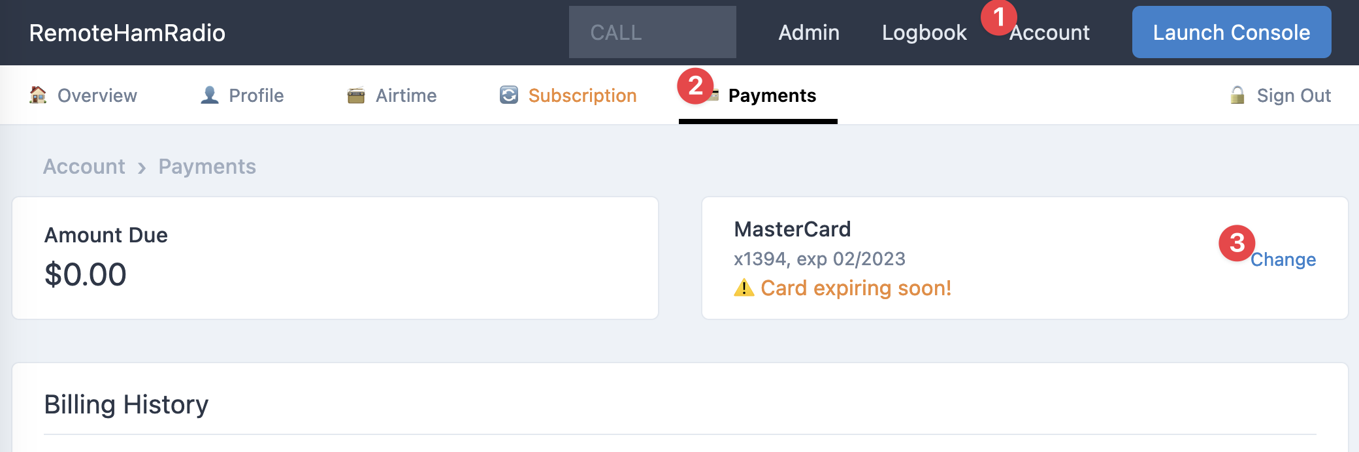Screen dimensions: 1359x452
Task: Click Change to update the MasterCard
Action: pos(1283,260)
